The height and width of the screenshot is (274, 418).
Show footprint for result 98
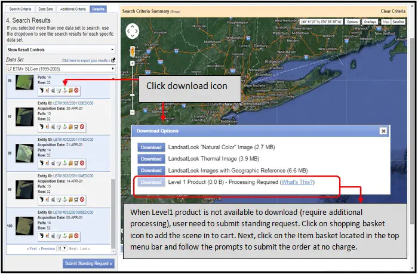pos(41,163)
